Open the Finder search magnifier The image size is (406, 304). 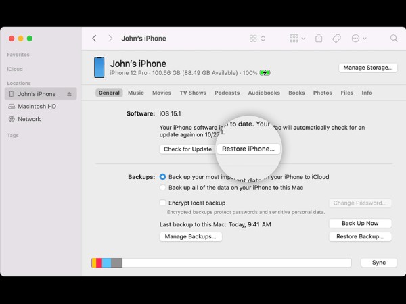tap(394, 39)
